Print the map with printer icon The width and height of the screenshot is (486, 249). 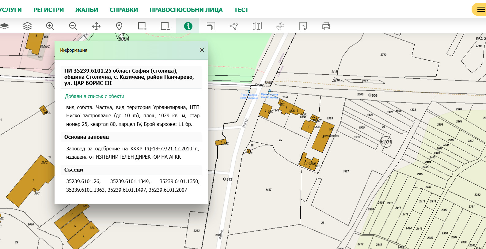pos(326,26)
